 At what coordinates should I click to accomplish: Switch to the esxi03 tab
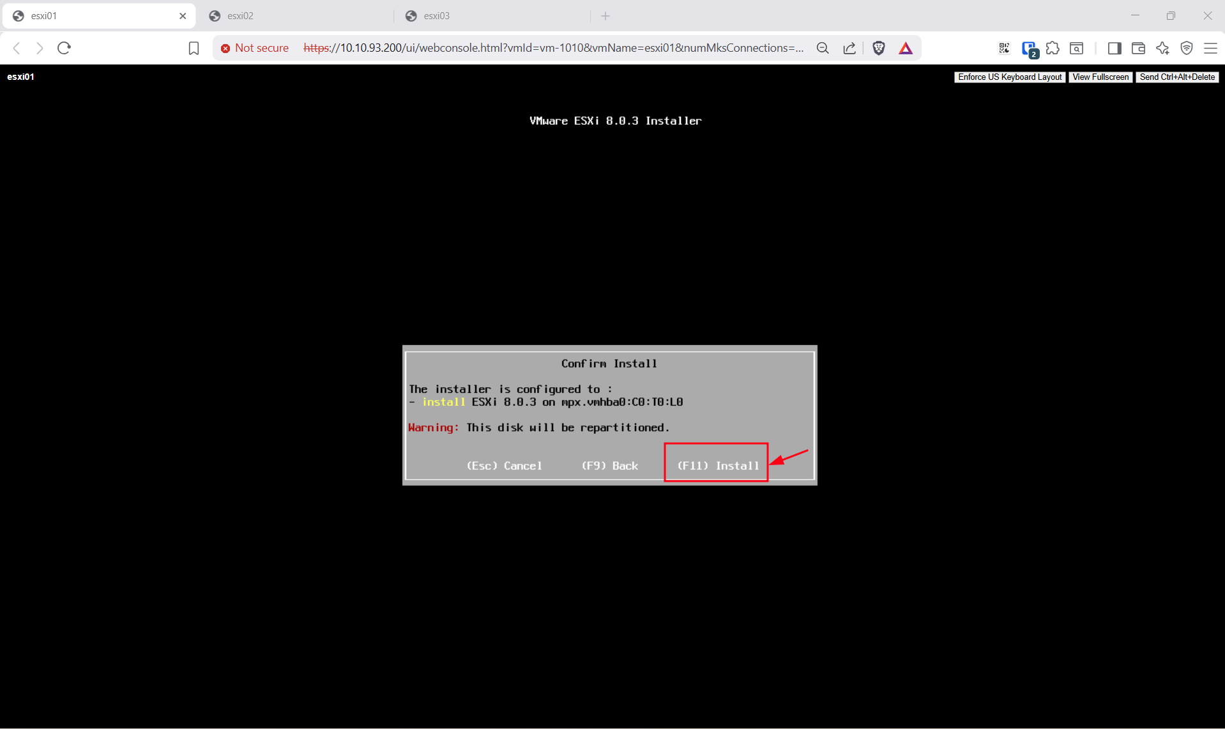492,16
